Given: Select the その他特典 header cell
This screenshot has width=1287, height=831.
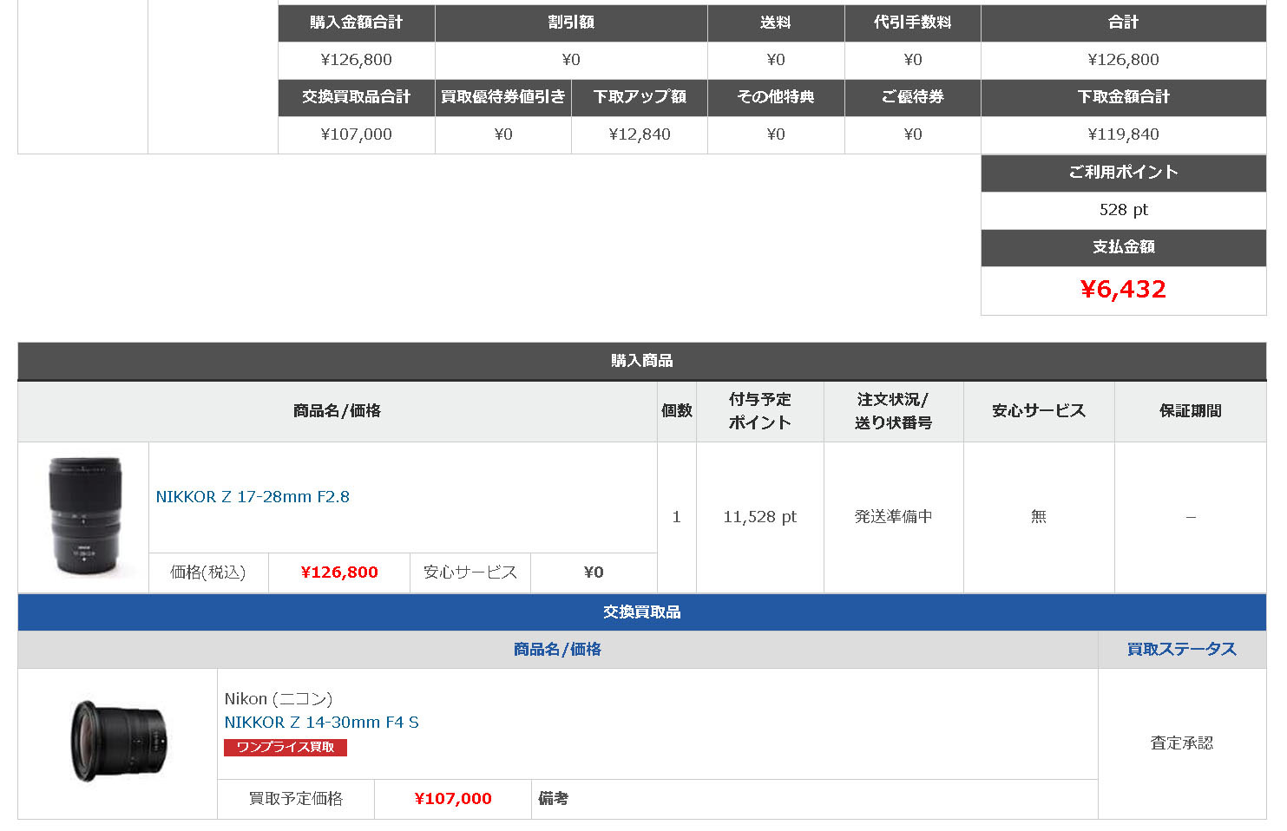Looking at the screenshot, I should pos(776,97).
